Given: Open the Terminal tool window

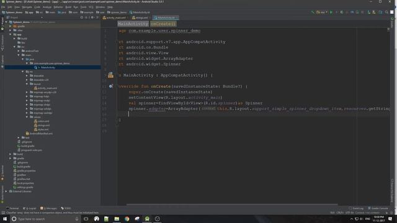Looking at the screenshot, I should [x=12, y=208].
